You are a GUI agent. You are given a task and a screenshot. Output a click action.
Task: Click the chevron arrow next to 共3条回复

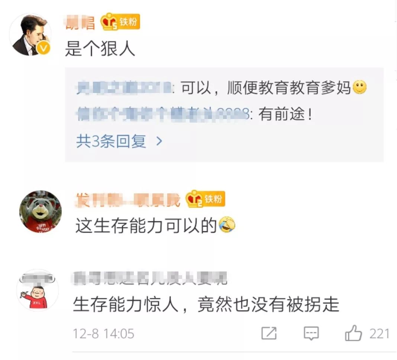tap(159, 141)
